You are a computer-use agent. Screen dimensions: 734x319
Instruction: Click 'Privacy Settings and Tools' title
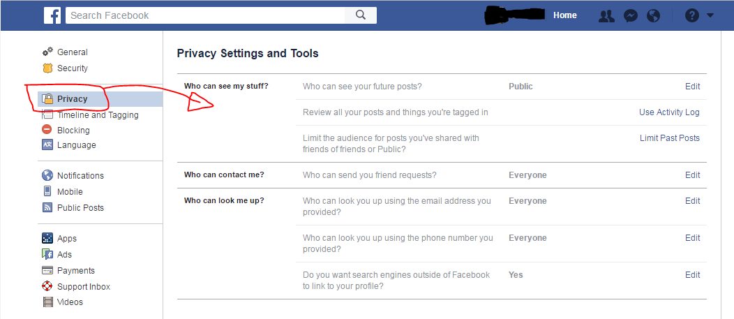pos(248,54)
